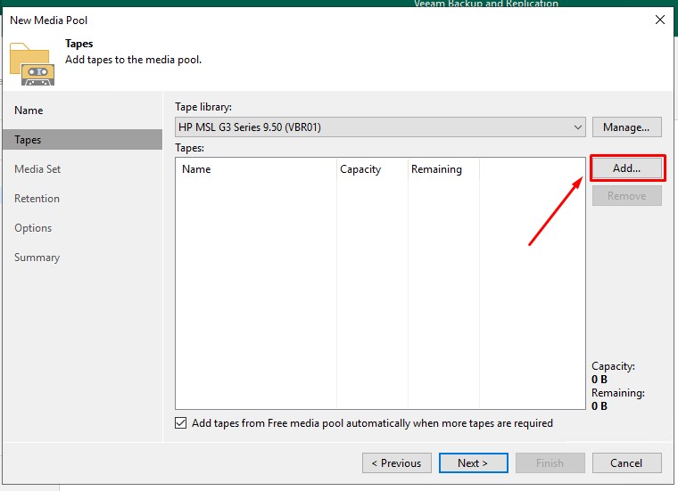This screenshot has width=678, height=491.
Task: Click the Manage... button
Action: point(626,127)
